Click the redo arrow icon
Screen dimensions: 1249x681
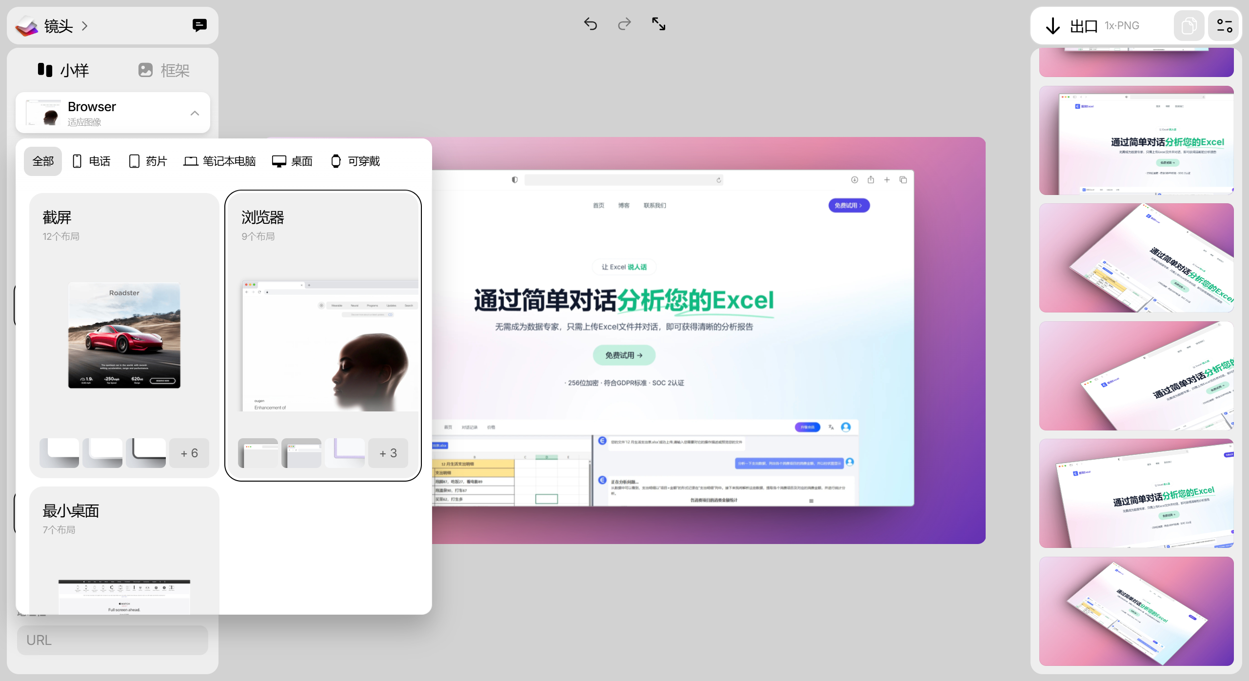click(624, 24)
